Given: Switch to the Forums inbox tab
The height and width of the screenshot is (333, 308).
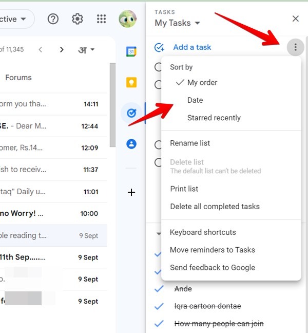Looking at the screenshot, I should [x=18, y=78].
